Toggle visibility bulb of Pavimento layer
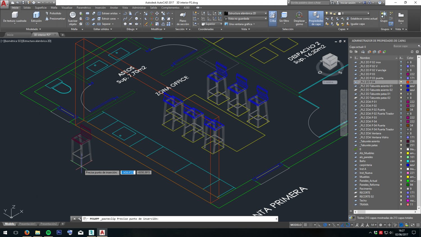The height and width of the screenshot is (237, 421). click(x=401, y=189)
